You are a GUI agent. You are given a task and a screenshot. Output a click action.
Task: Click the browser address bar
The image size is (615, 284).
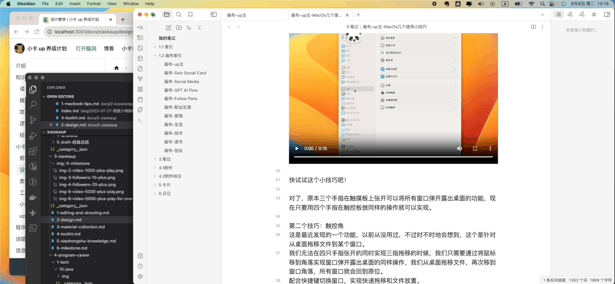tap(90, 32)
